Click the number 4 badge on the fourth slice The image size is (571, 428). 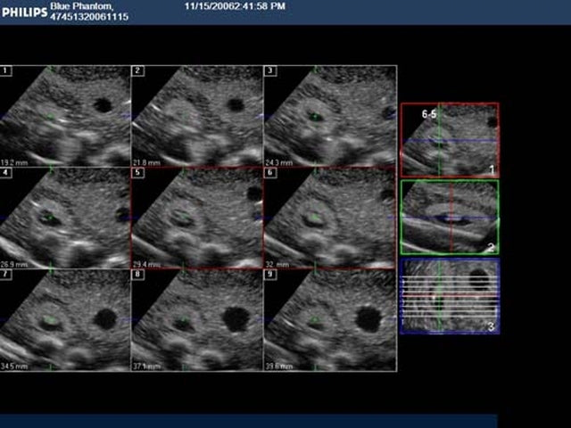click(x=6, y=173)
